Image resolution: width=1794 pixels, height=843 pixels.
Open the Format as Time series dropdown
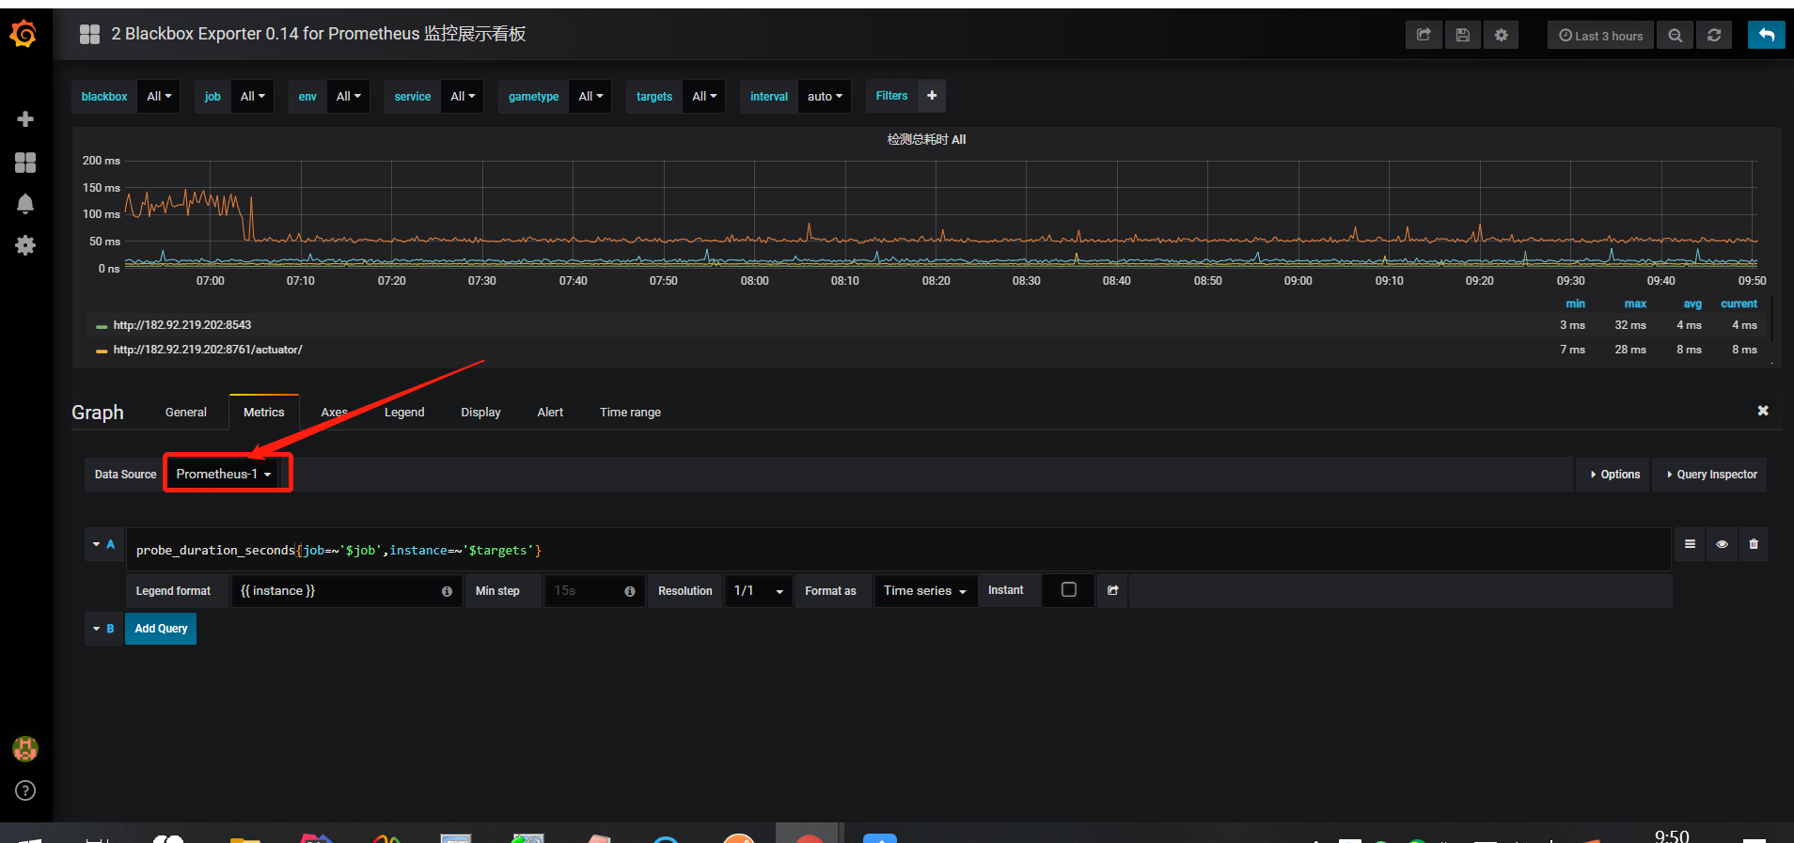[925, 591]
